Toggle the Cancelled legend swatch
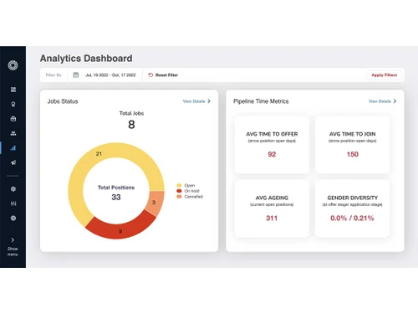This screenshot has width=418, height=314. [179, 197]
